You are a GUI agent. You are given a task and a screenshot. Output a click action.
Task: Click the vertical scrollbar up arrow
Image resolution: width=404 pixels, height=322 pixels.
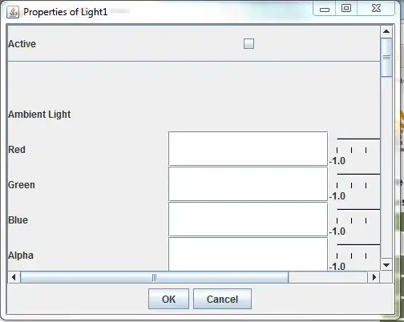tap(386, 31)
